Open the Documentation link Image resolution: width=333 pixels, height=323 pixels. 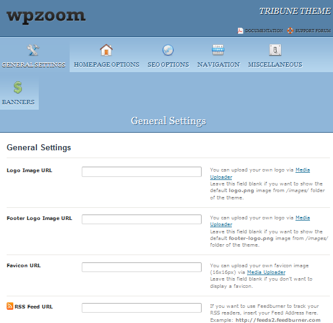pyautogui.click(x=264, y=31)
